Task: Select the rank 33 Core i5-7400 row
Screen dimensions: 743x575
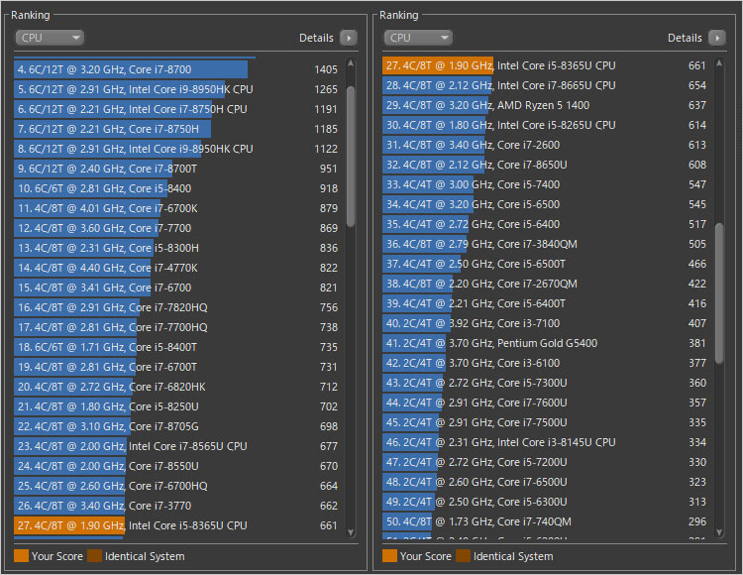Action: tap(545, 184)
